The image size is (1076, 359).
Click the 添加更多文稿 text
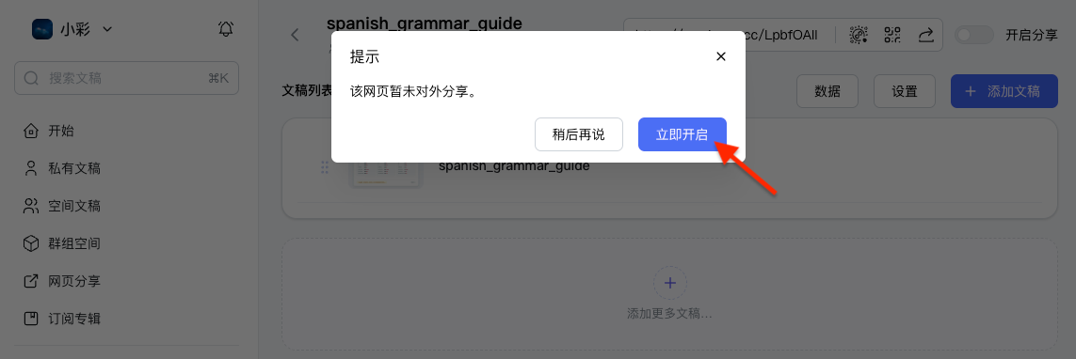click(669, 315)
